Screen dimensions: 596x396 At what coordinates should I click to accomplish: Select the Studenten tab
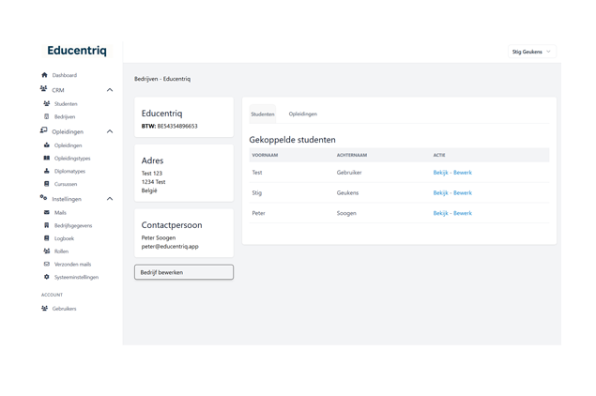(263, 114)
